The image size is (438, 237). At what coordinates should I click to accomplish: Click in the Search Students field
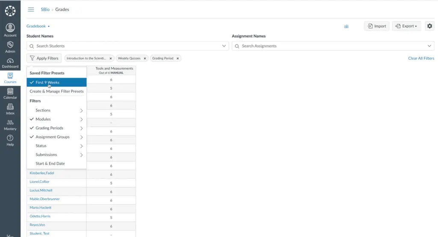click(x=127, y=46)
